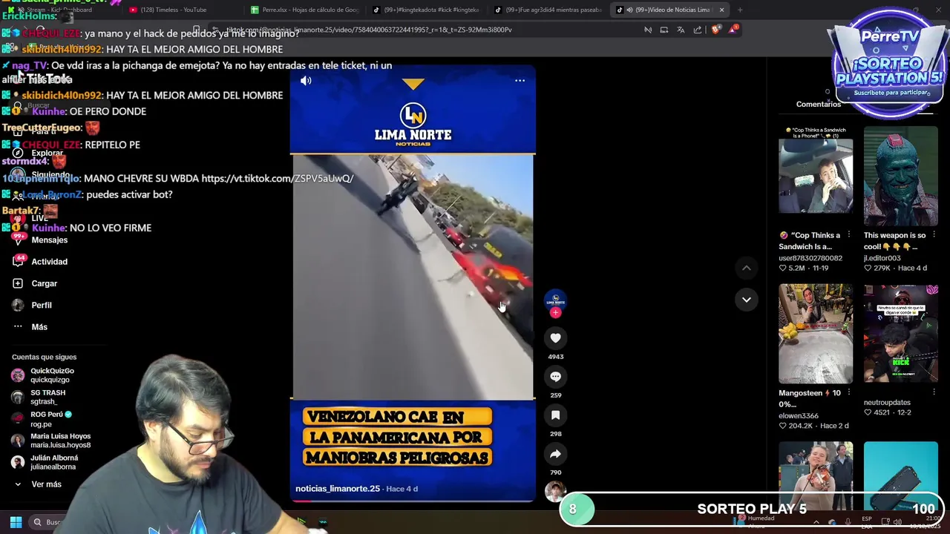Switch to the #kingtekadota TikTok tab
Viewport: 950px width, 534px height.
pyautogui.click(x=426, y=10)
